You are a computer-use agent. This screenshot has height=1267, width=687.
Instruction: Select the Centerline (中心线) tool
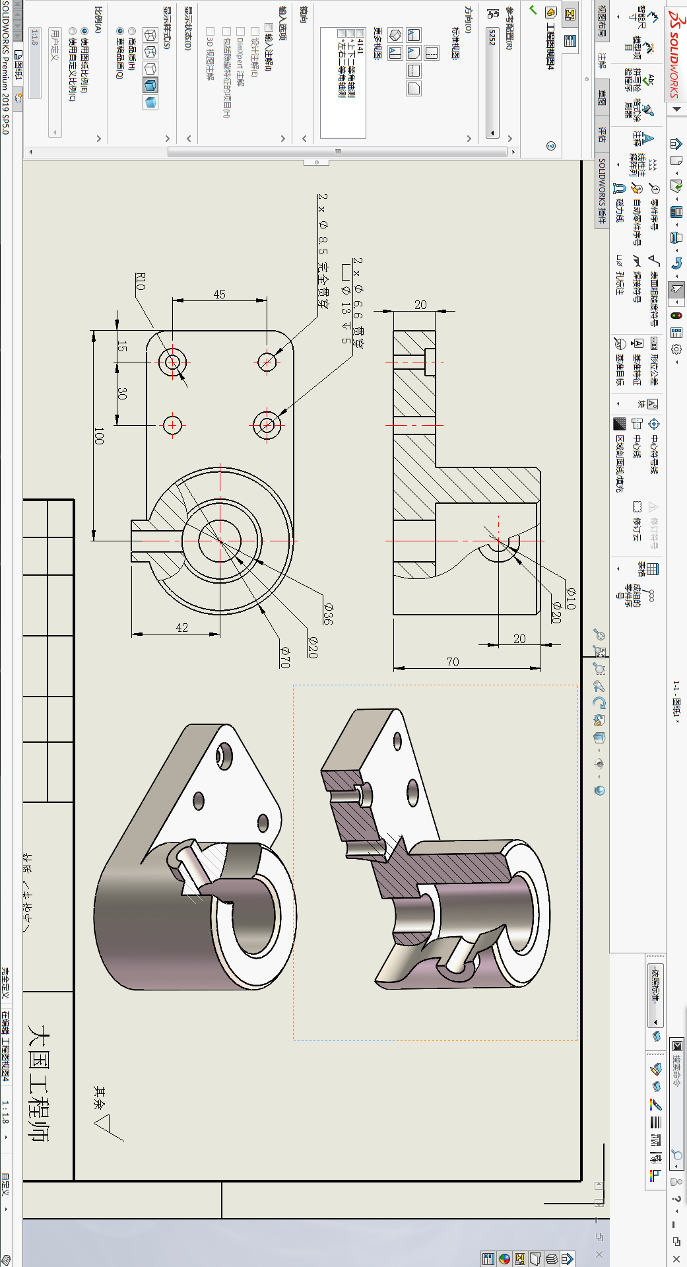[637, 438]
